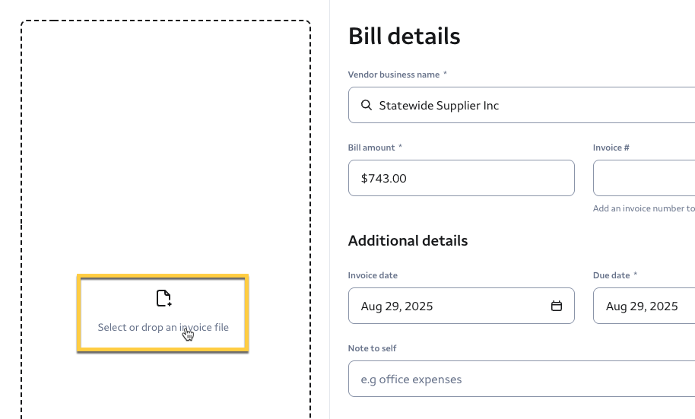Click the "Additional details" section heading
The height and width of the screenshot is (419, 695).
point(408,241)
